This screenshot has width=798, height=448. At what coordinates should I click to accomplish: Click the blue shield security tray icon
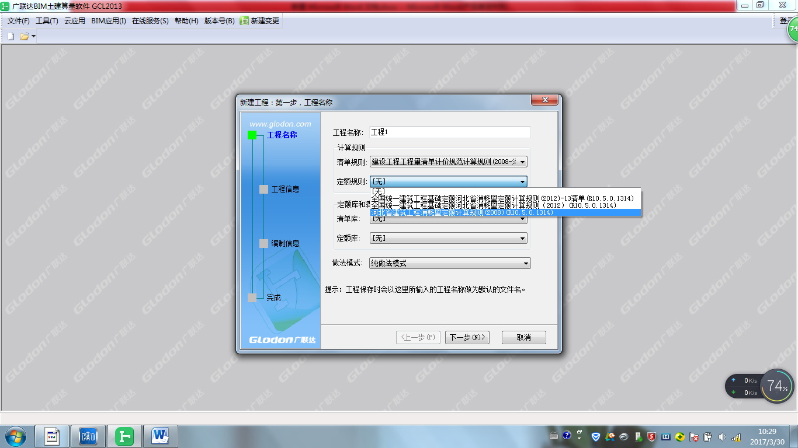point(596,436)
